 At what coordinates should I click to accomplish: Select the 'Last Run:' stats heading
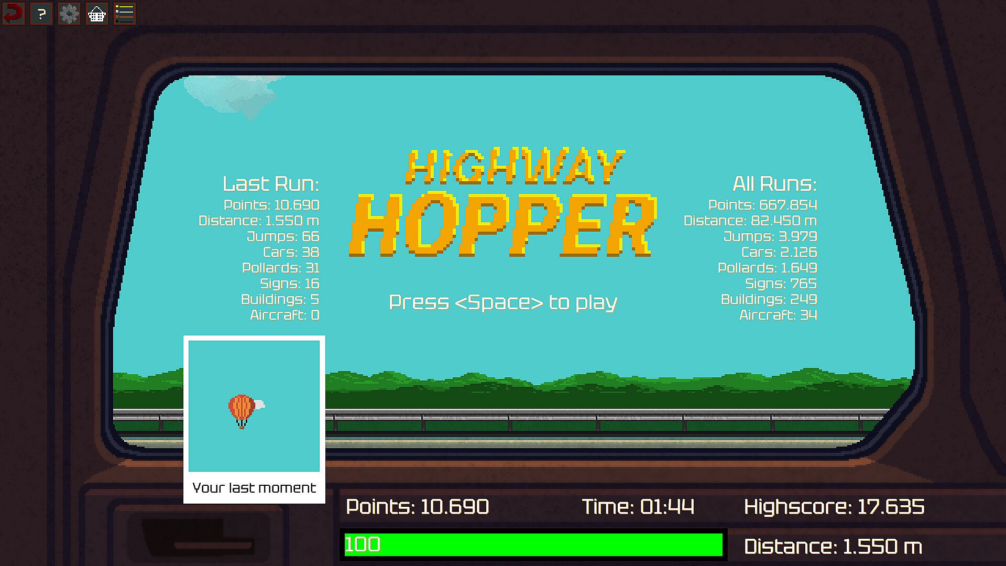(270, 184)
